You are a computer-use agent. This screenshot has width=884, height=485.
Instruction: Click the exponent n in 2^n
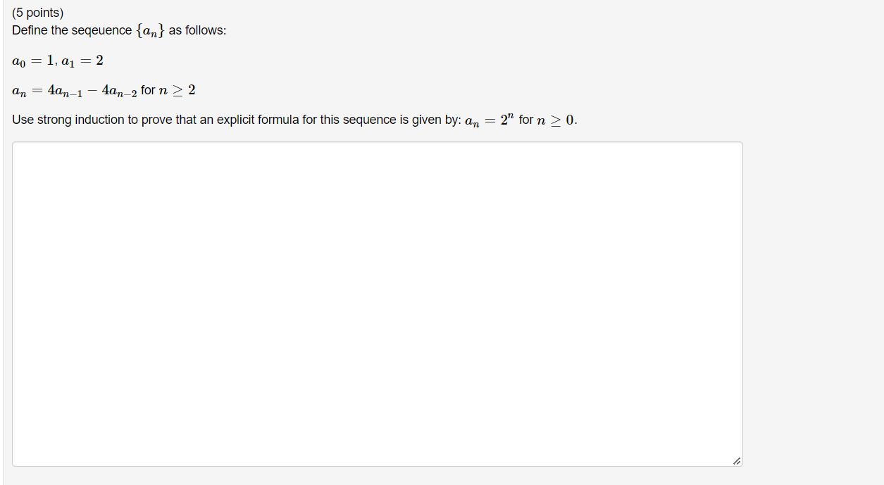tap(512, 115)
